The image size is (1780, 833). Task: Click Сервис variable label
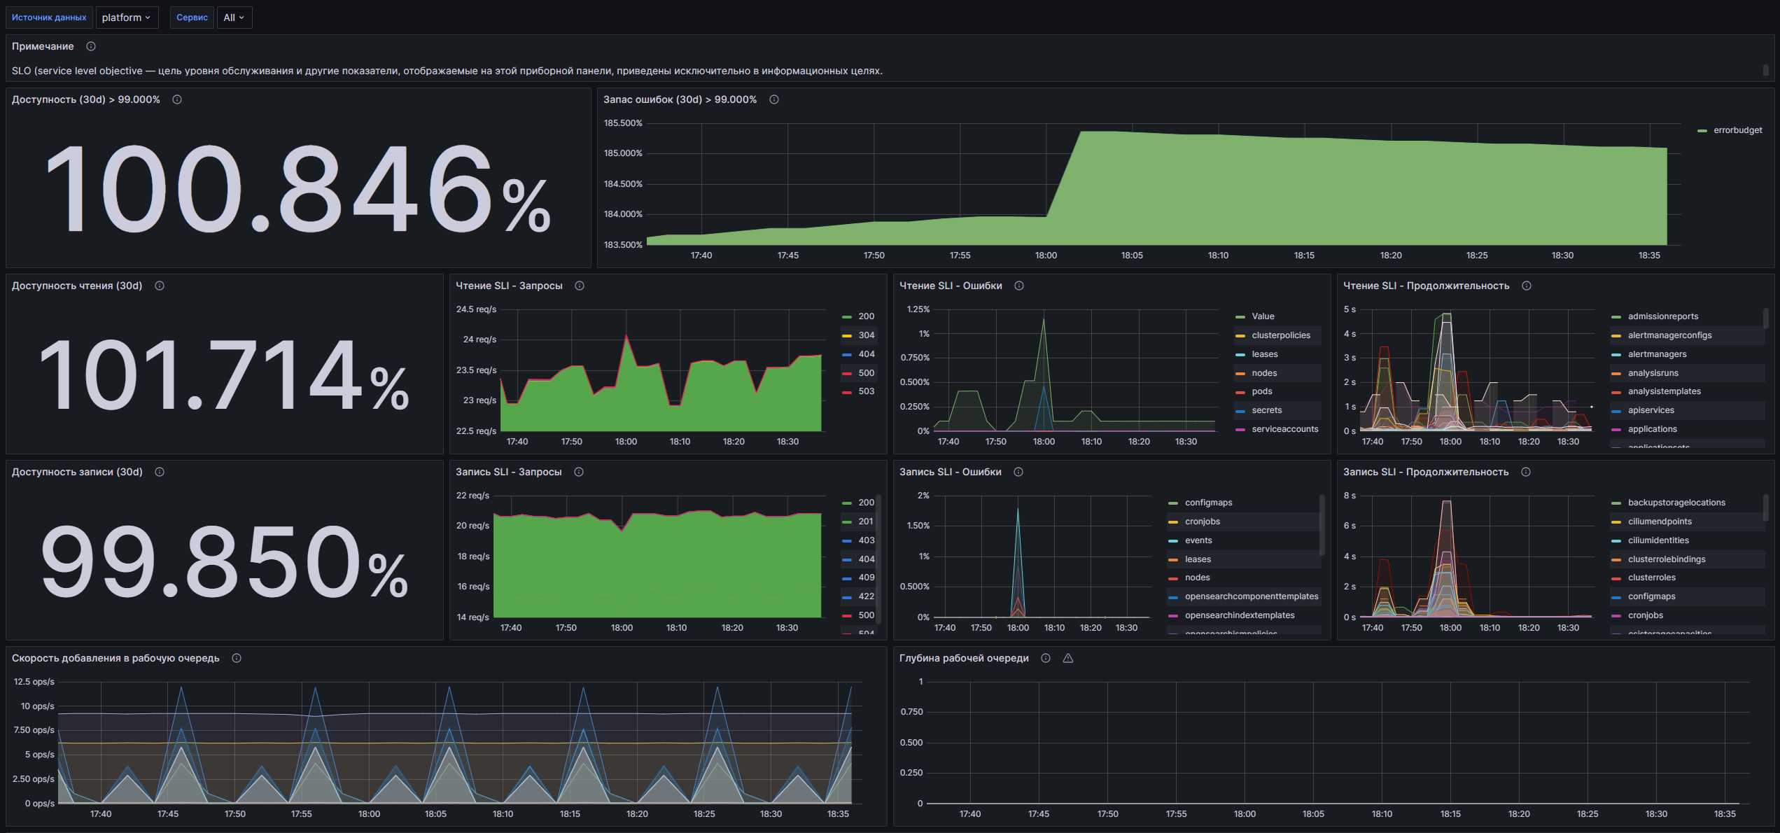[x=192, y=17]
